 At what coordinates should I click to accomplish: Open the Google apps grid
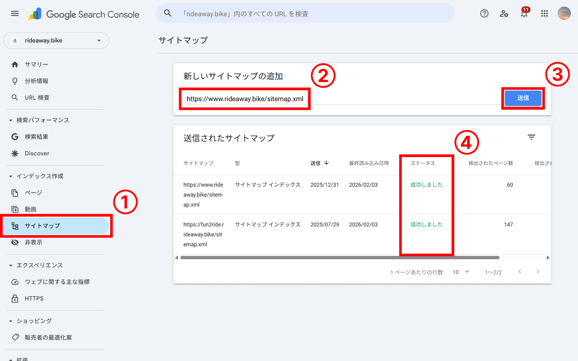544,13
